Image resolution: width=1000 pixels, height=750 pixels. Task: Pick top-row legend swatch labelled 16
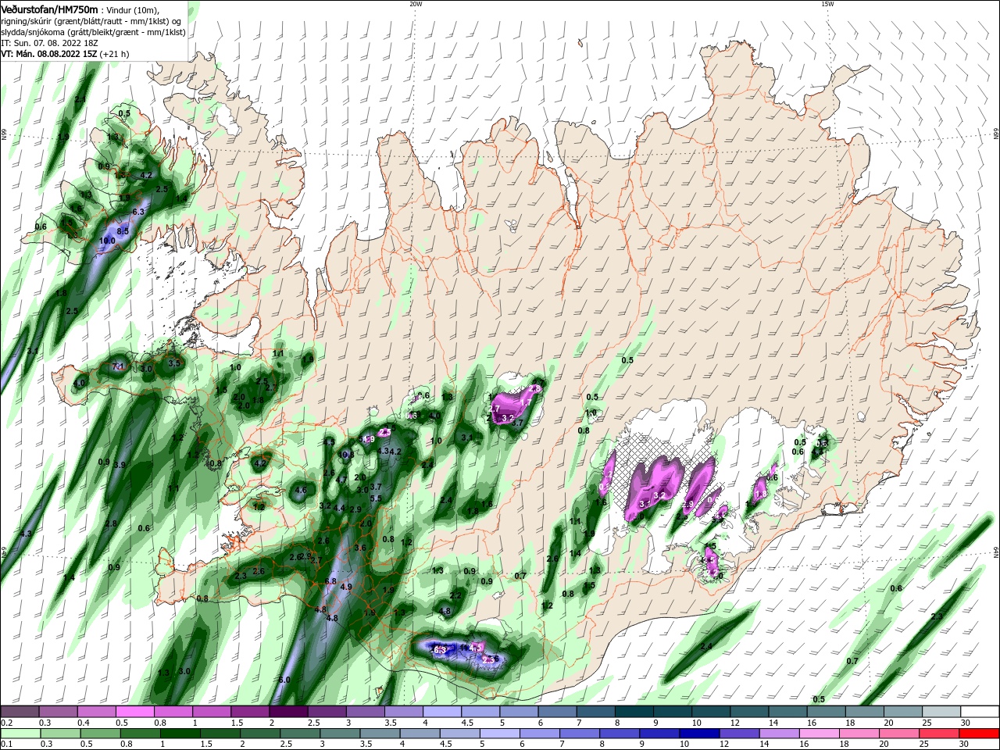825,712
